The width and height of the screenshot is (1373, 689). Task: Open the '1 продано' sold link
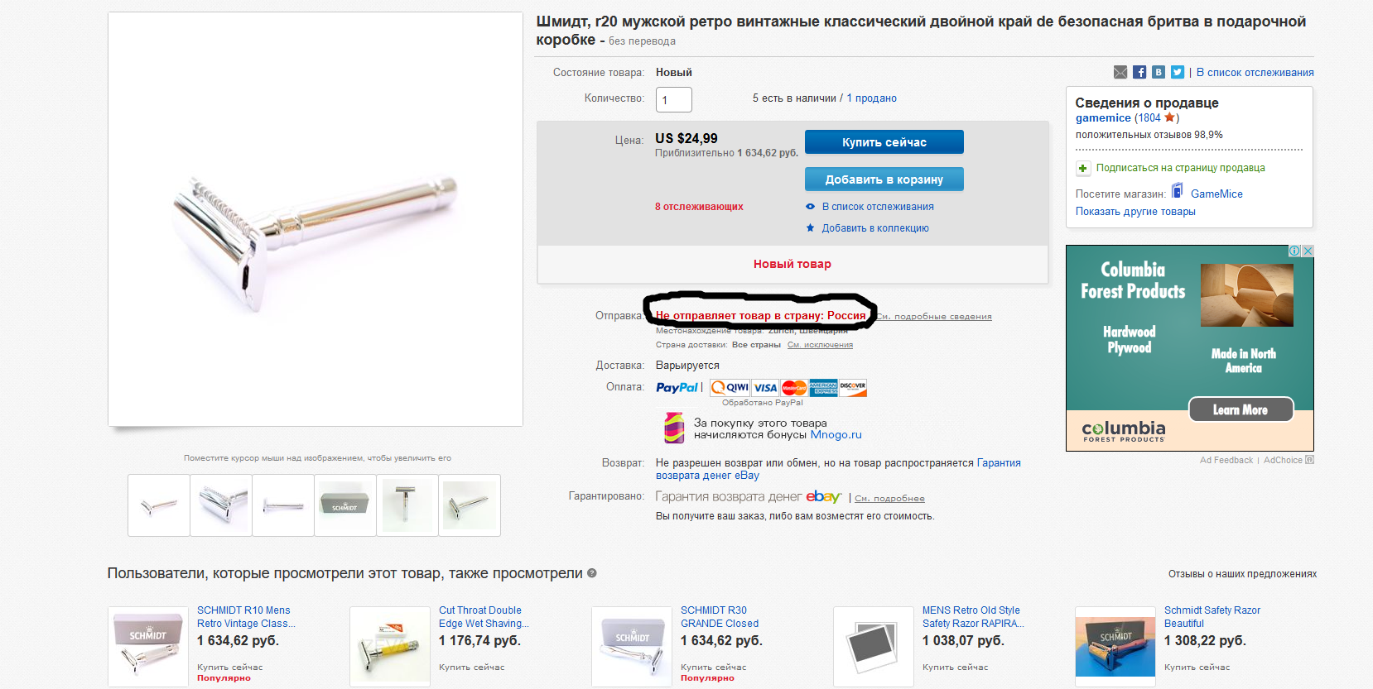(x=872, y=98)
